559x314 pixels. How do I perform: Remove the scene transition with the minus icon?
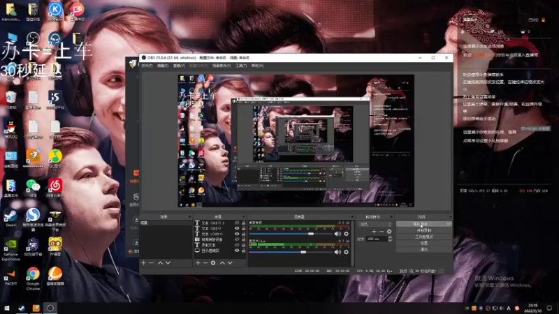382,232
